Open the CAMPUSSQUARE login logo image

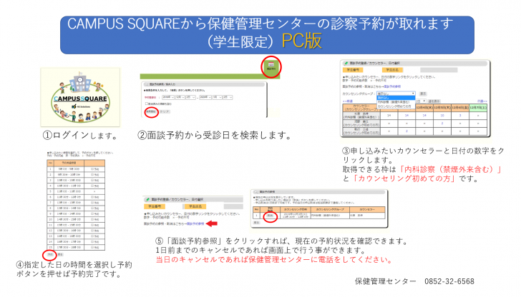[x=80, y=97]
